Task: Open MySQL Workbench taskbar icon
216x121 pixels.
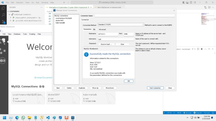Action: pos(73,118)
